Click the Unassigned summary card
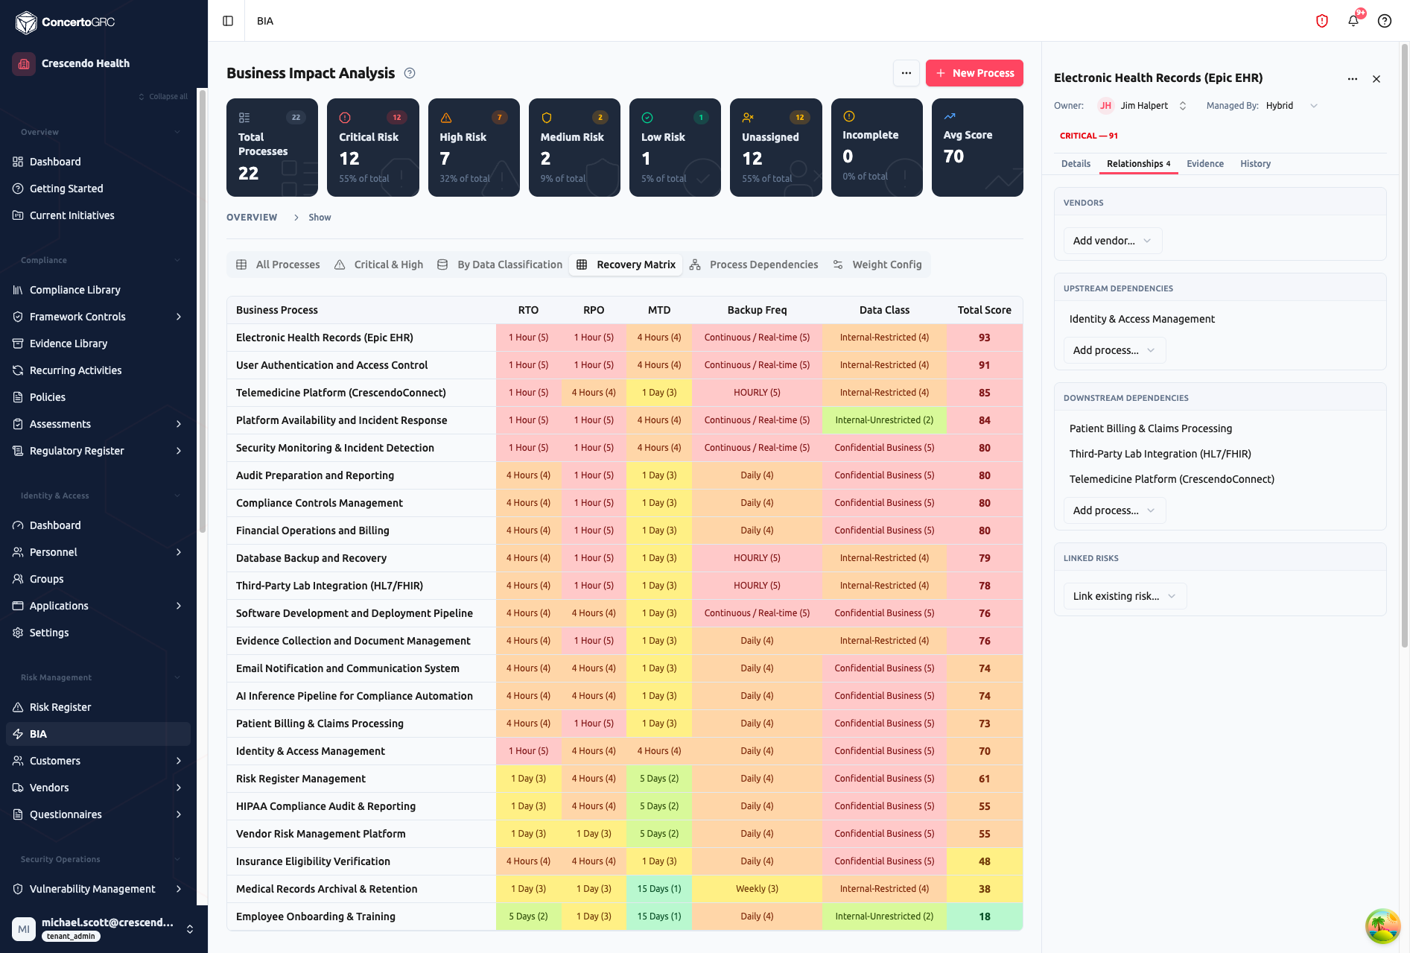 [x=775, y=148]
